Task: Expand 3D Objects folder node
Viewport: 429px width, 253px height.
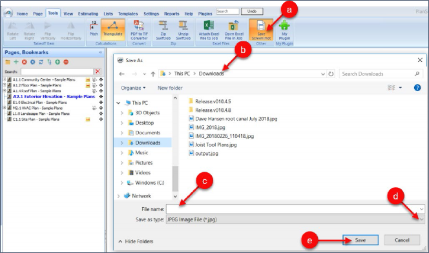Action: click(x=121, y=113)
